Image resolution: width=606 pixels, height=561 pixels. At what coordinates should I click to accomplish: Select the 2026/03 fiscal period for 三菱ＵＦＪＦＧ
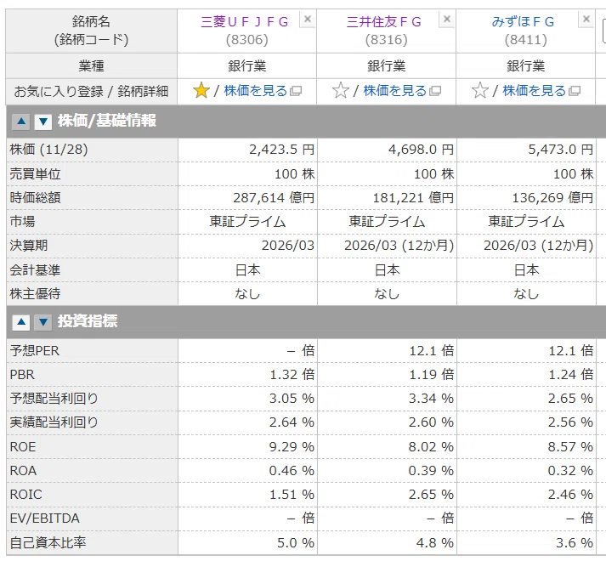pyautogui.click(x=247, y=246)
